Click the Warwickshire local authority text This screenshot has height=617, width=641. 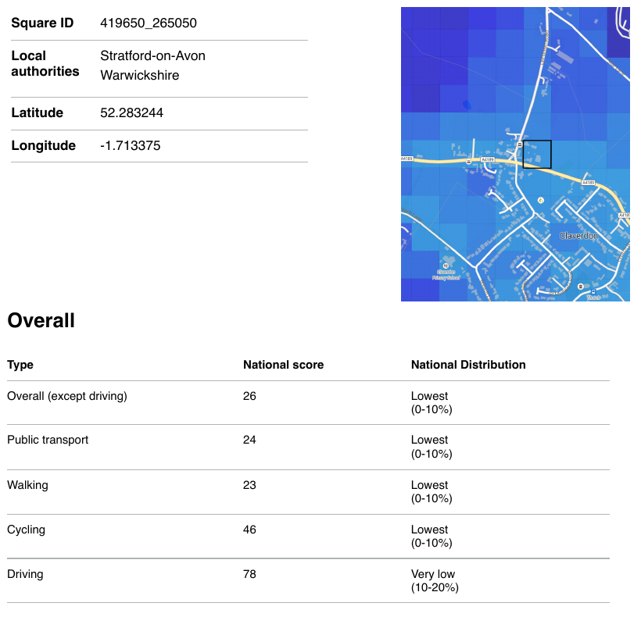tap(140, 75)
